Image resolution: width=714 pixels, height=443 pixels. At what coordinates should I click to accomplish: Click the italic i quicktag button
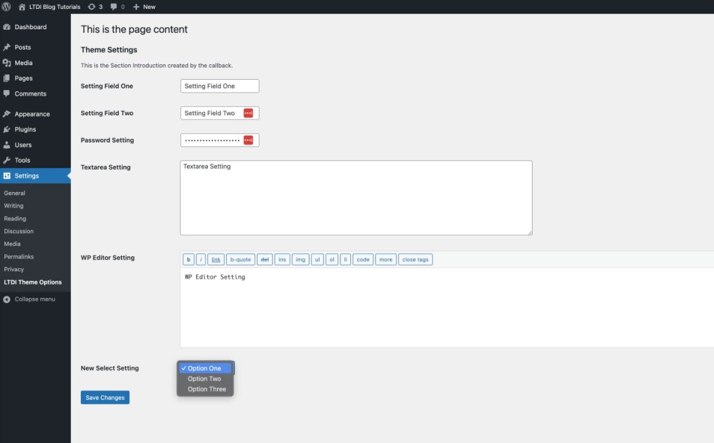coord(201,259)
